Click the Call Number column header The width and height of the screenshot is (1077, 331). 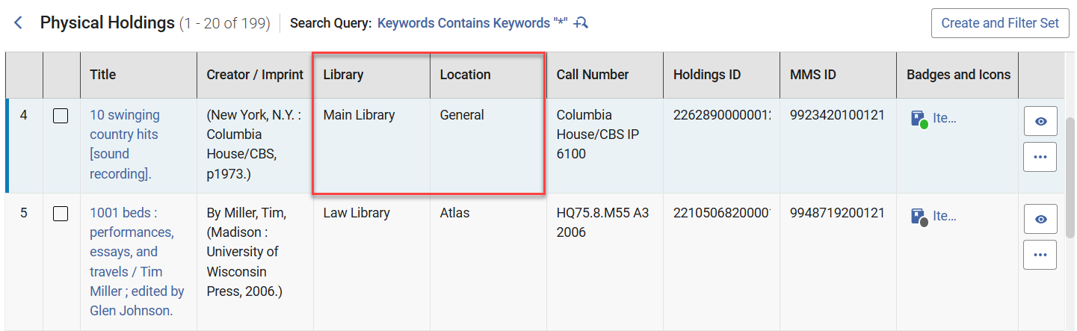point(605,75)
